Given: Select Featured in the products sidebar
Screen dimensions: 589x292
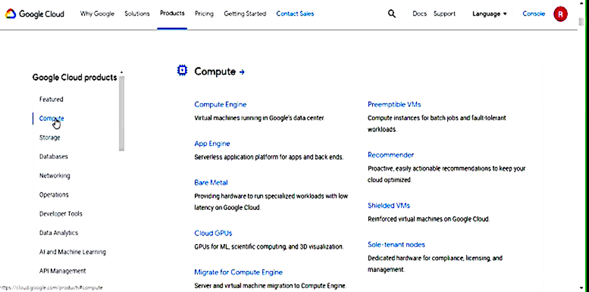Looking at the screenshot, I should tap(51, 99).
